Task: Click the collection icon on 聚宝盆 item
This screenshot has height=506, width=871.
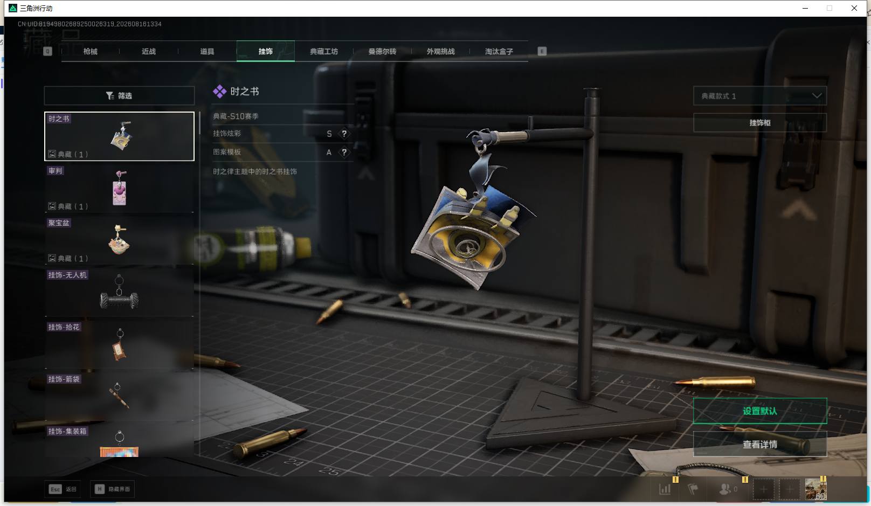Action: pos(52,258)
